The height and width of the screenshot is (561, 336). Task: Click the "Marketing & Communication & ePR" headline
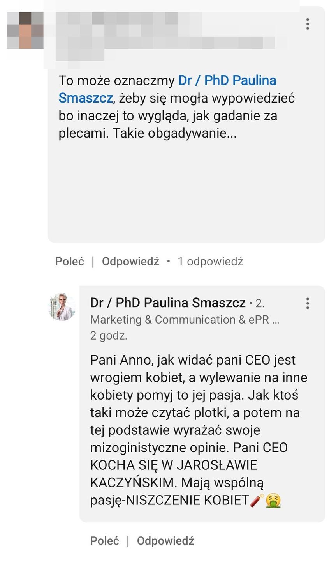pos(185,319)
